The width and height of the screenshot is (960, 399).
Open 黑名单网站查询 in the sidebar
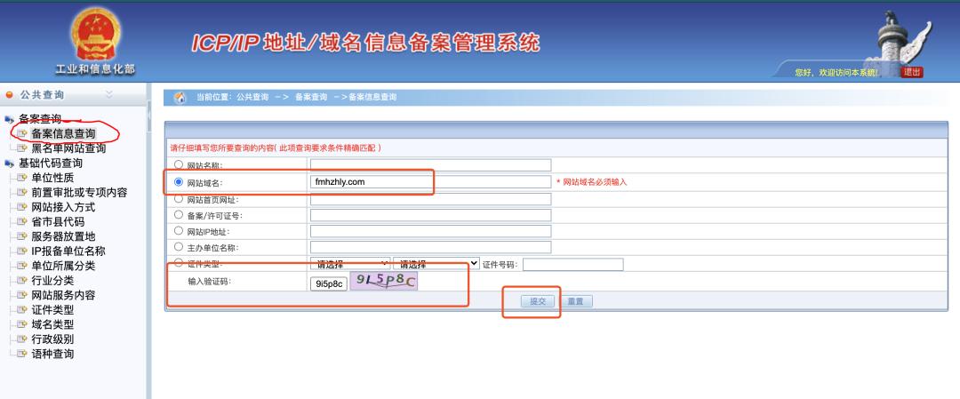coord(68,148)
